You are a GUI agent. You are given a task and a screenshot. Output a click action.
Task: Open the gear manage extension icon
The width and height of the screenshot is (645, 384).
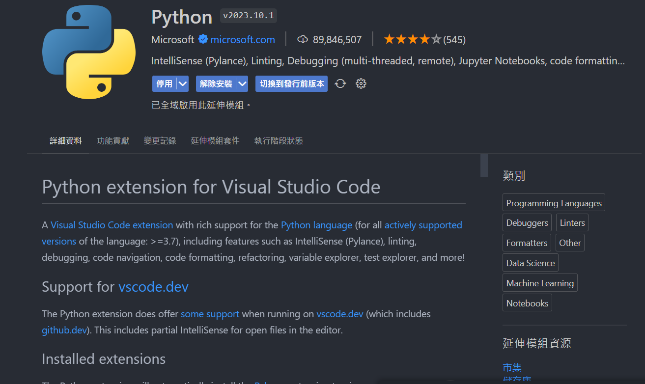coord(361,83)
